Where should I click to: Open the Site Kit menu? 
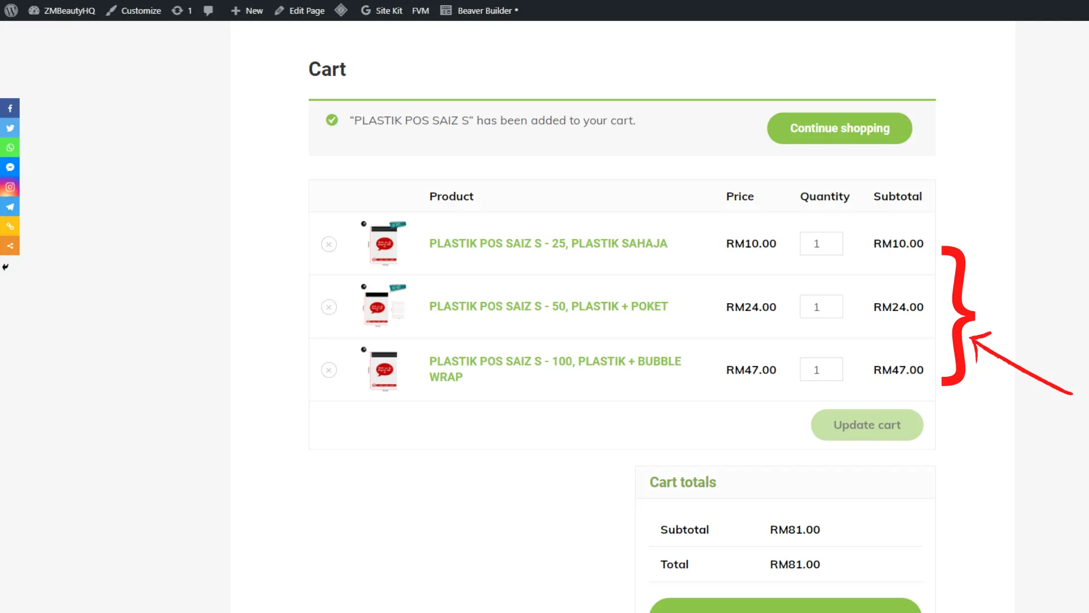coord(382,10)
